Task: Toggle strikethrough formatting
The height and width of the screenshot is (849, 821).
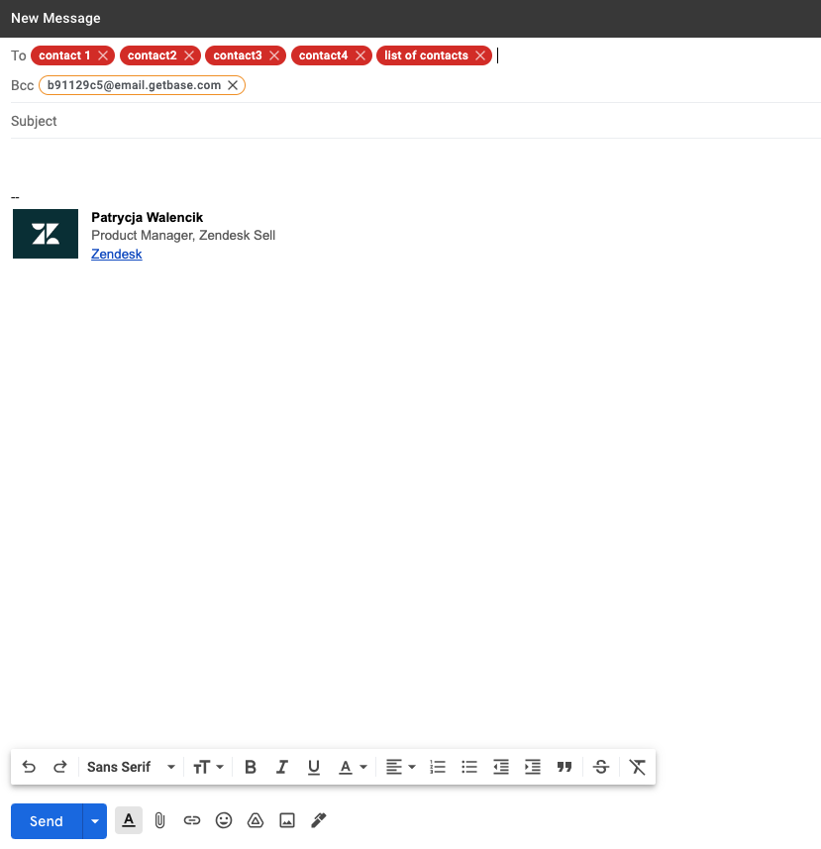Action: tap(600, 767)
